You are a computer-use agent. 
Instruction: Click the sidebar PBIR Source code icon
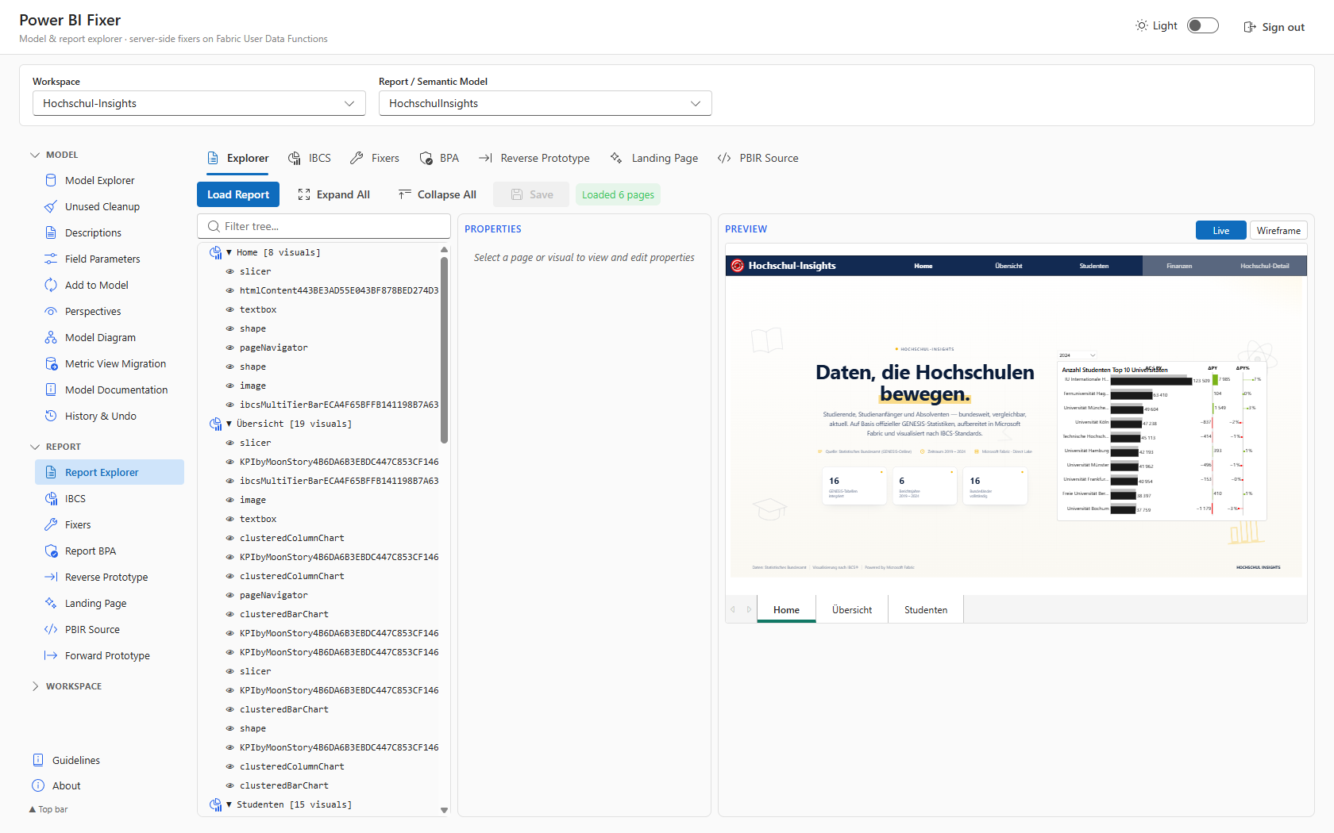[x=51, y=629]
